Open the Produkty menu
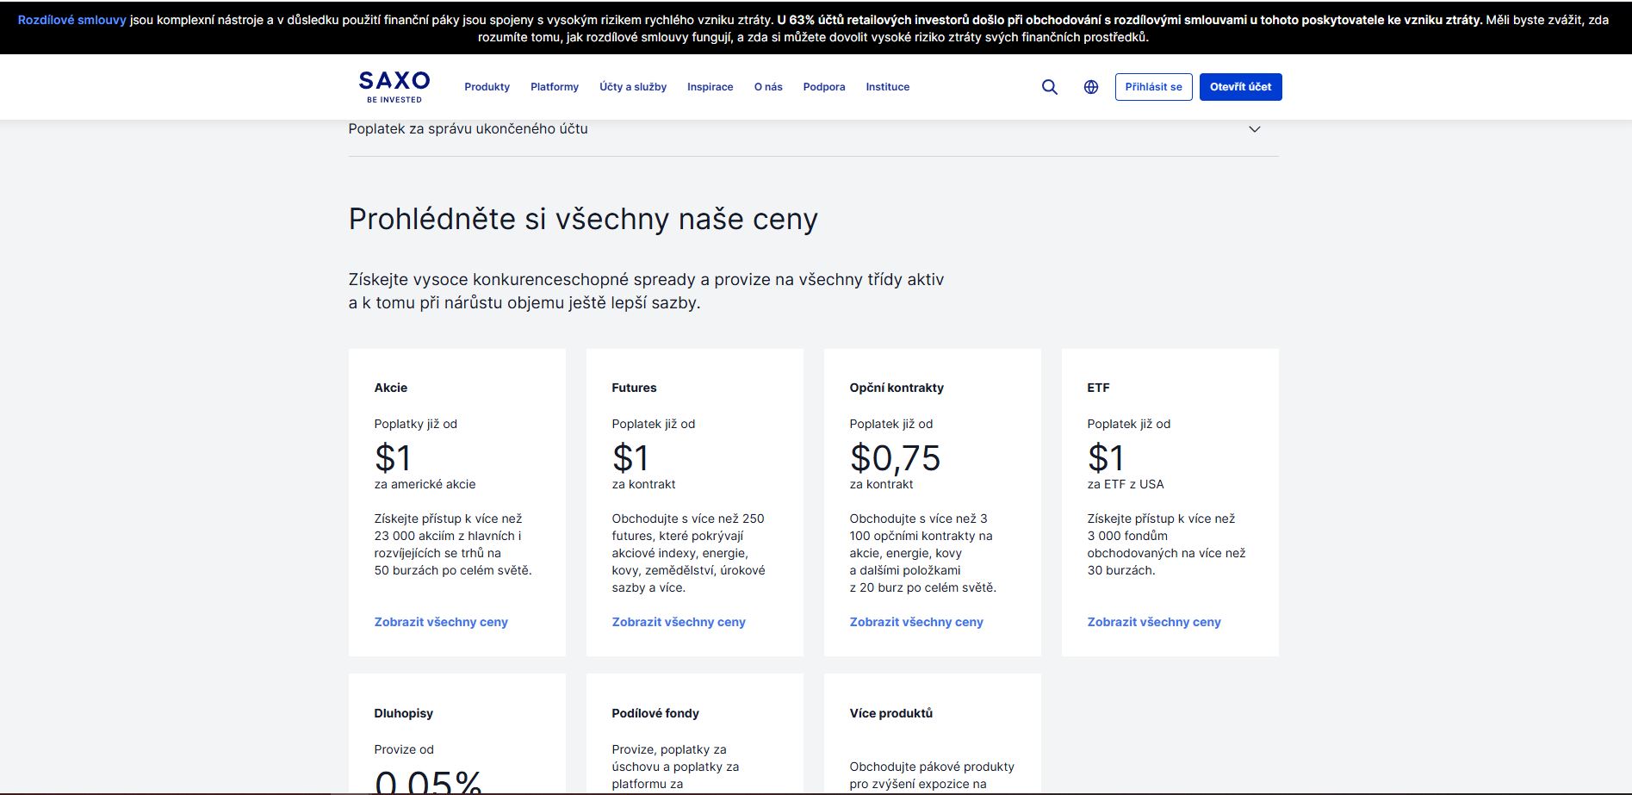The image size is (1632, 795). click(x=487, y=87)
